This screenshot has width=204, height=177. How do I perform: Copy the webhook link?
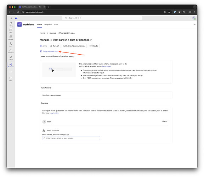point(49,51)
